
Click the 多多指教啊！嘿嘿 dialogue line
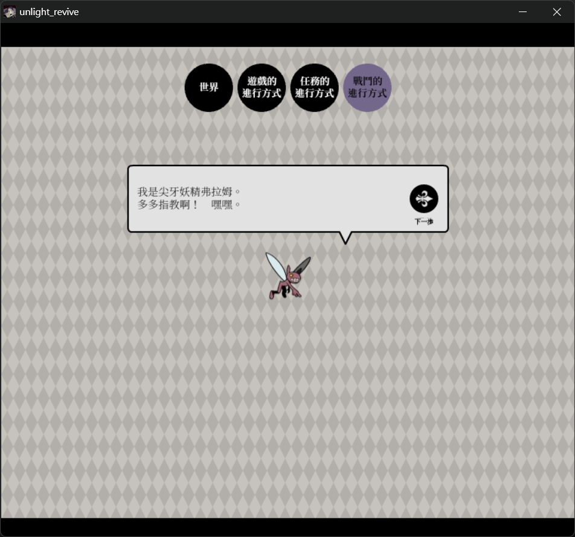188,205
